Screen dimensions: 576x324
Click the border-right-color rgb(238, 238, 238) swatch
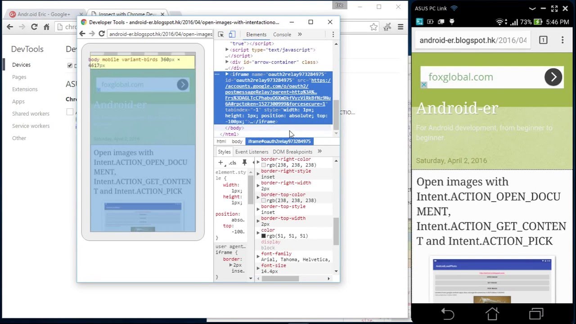click(x=264, y=165)
